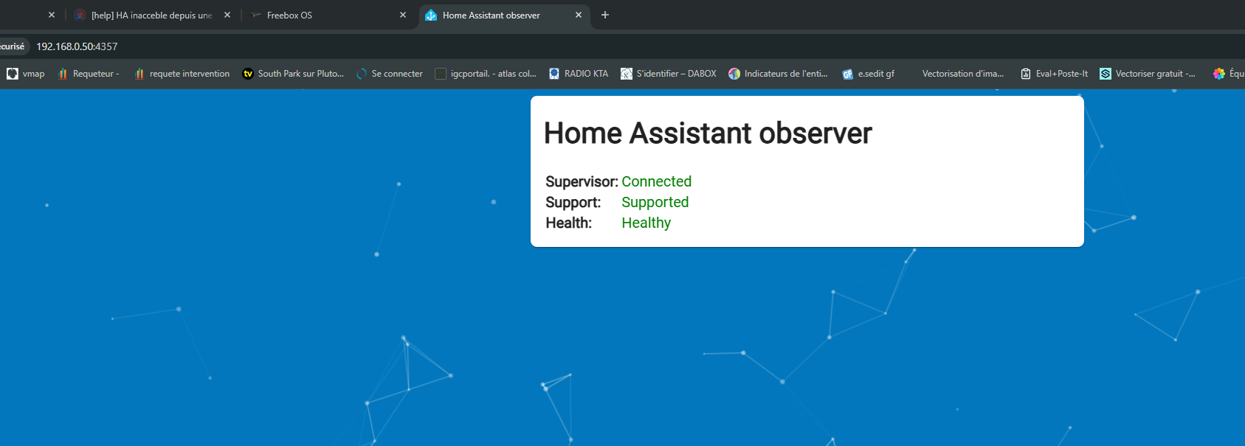Open the S'identifier – DABOX bookmark

669,74
